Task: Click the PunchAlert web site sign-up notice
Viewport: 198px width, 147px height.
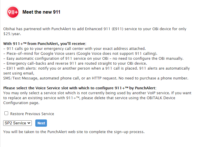Action: tap(74, 132)
